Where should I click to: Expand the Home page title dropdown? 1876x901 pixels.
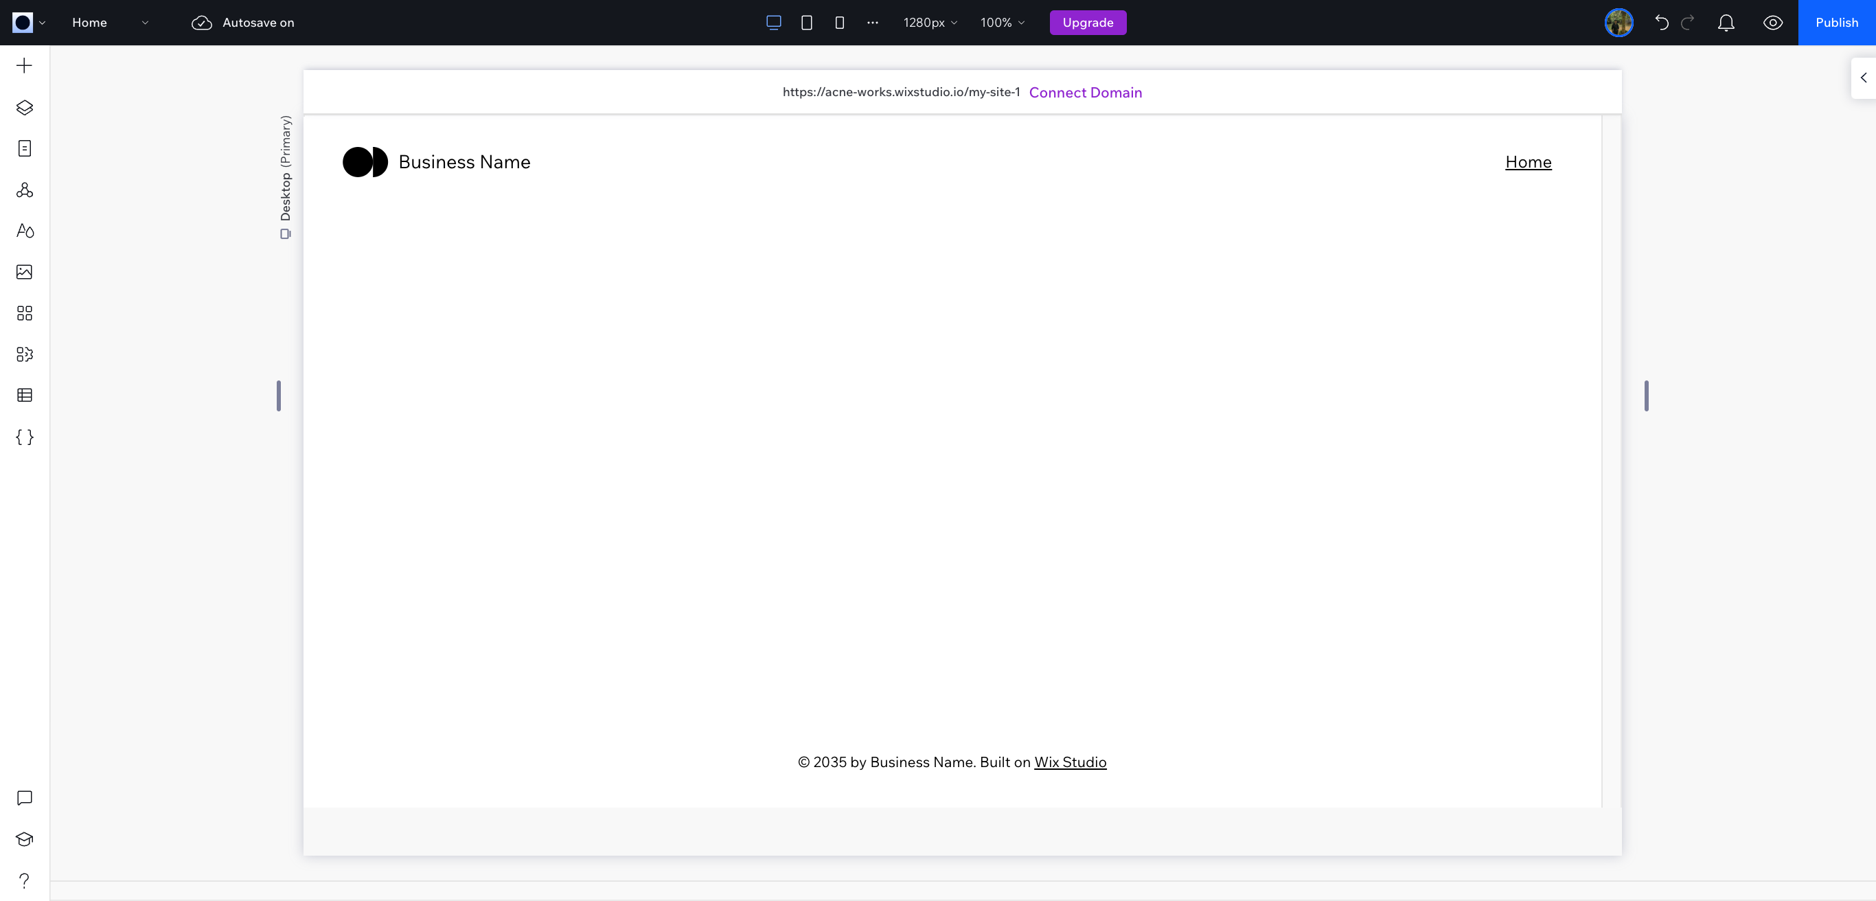pos(145,21)
